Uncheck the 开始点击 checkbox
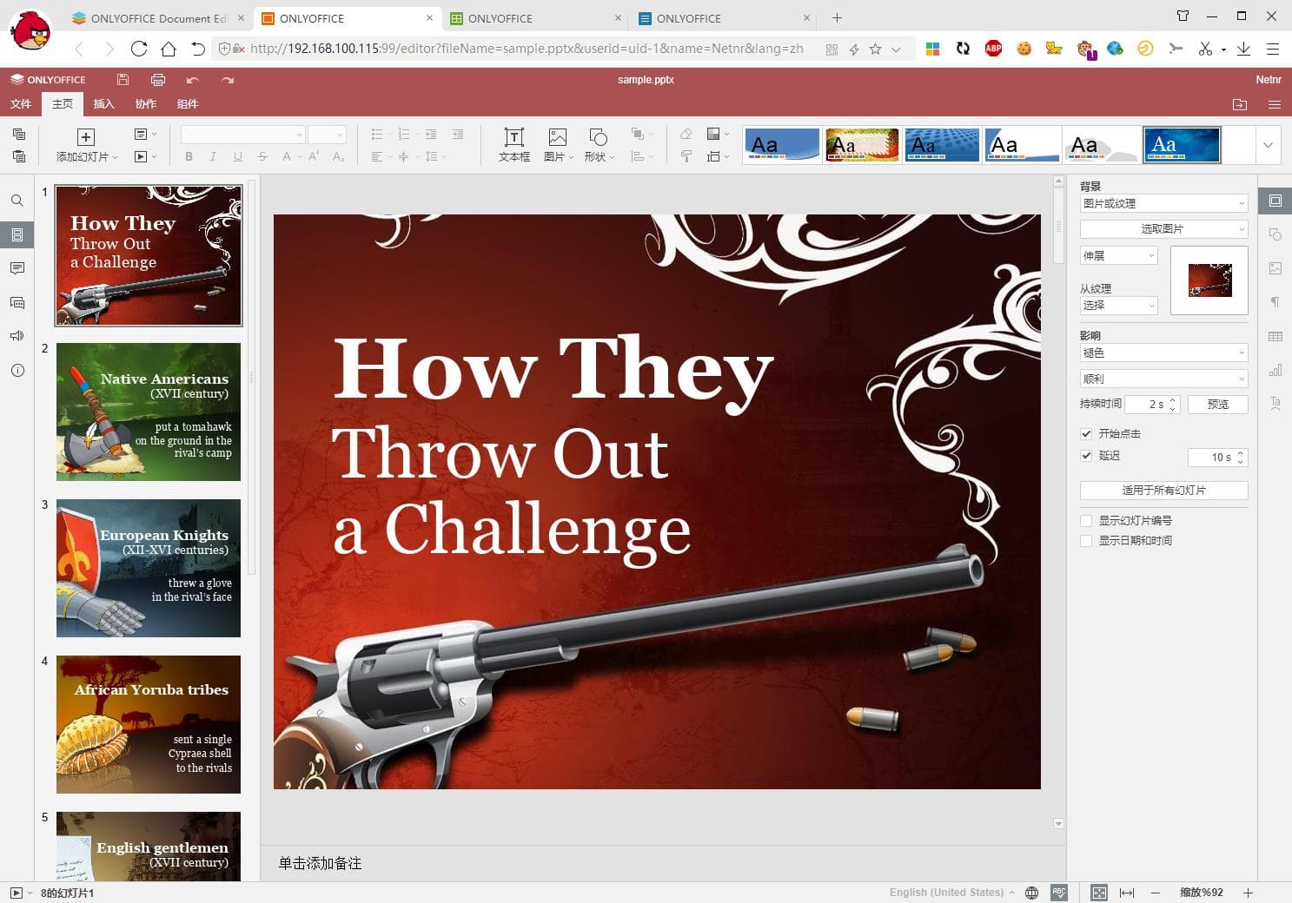 [1086, 433]
